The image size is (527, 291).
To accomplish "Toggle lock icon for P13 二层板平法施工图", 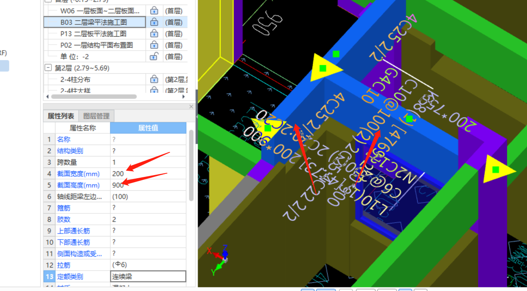I will [154, 34].
